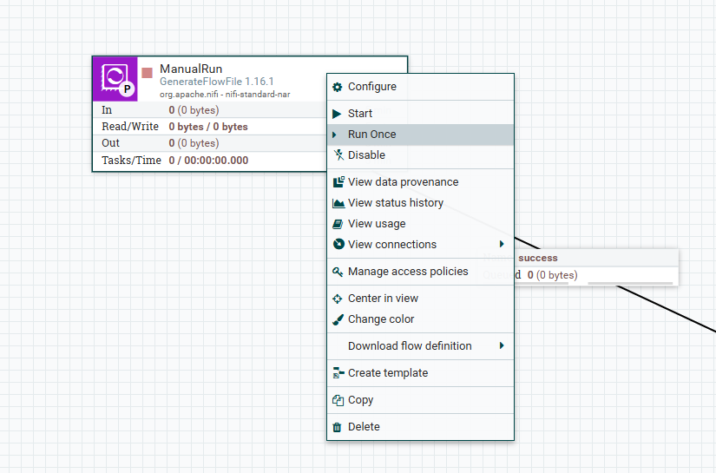Click the black connection line
Image resolution: width=716 pixels, height=473 pixels.
click(667, 310)
